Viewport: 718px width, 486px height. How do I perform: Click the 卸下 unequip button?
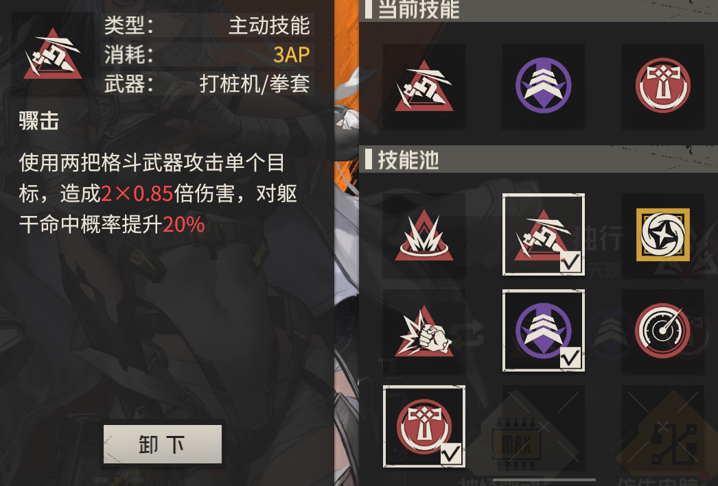coord(163,444)
